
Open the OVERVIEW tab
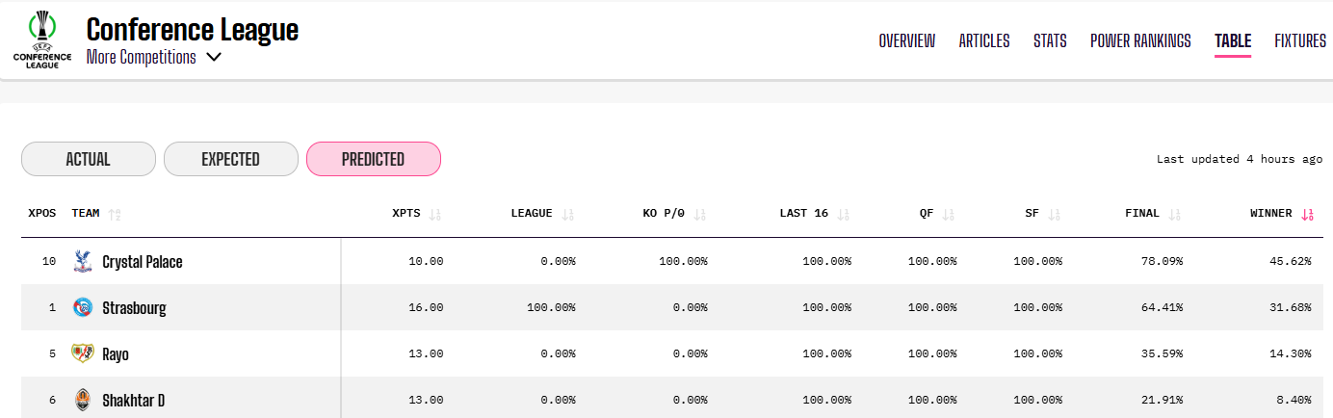(906, 40)
